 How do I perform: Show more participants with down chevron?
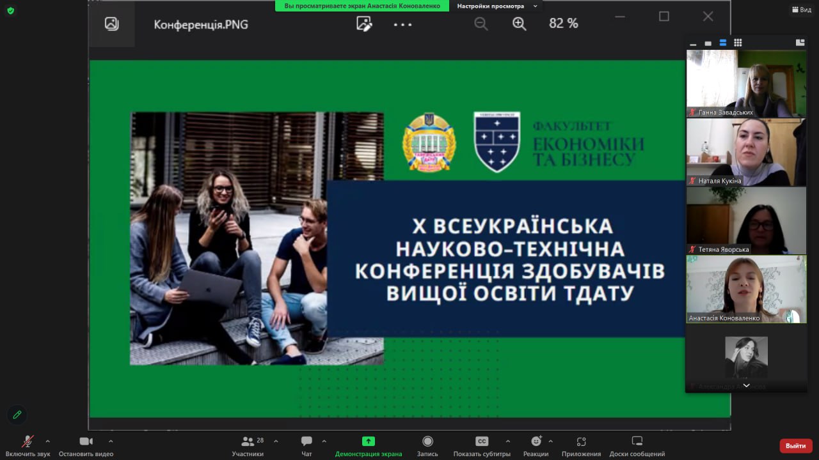[x=746, y=386]
